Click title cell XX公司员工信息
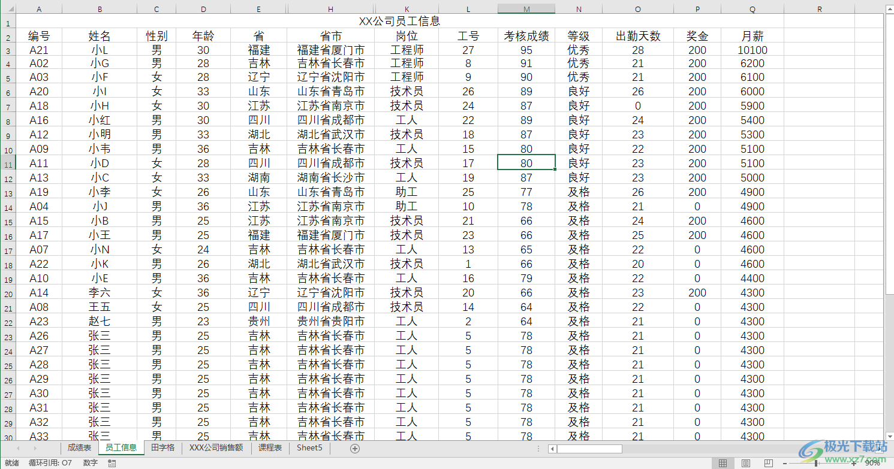The width and height of the screenshot is (894, 469). pos(399,21)
